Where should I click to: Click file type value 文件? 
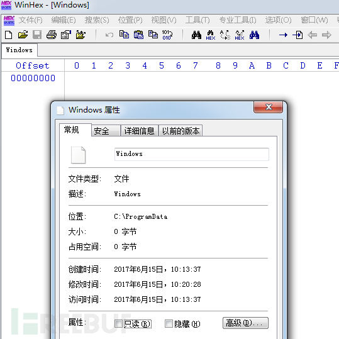121,179
